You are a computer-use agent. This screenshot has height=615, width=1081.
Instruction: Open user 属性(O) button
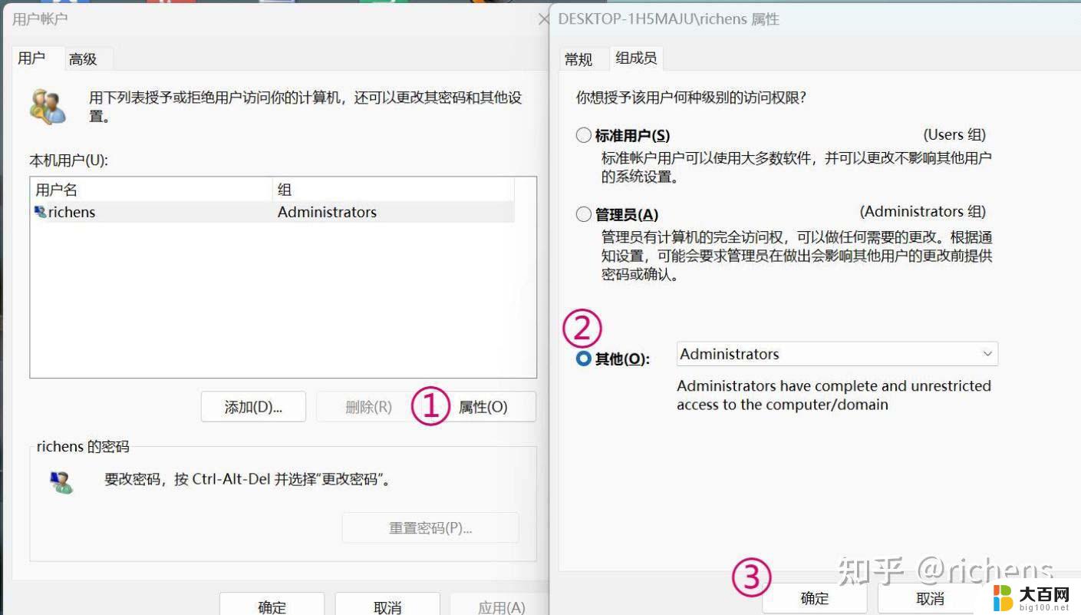coord(483,407)
